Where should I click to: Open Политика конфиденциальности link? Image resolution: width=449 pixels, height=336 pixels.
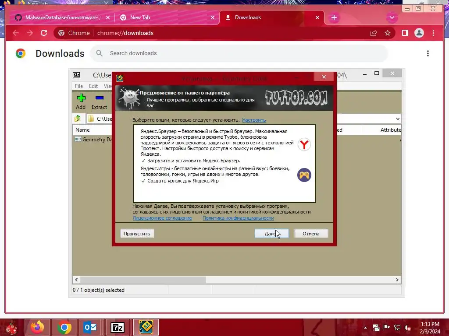click(238, 218)
